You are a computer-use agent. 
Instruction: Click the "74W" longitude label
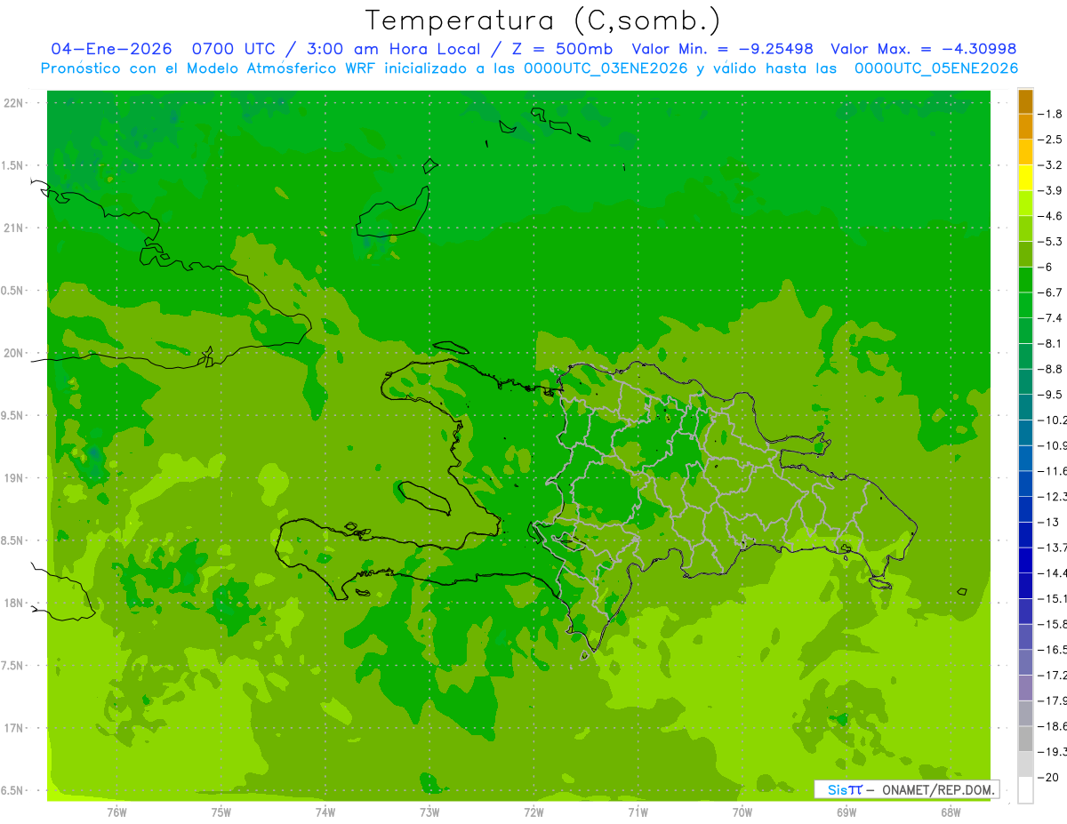tap(325, 812)
